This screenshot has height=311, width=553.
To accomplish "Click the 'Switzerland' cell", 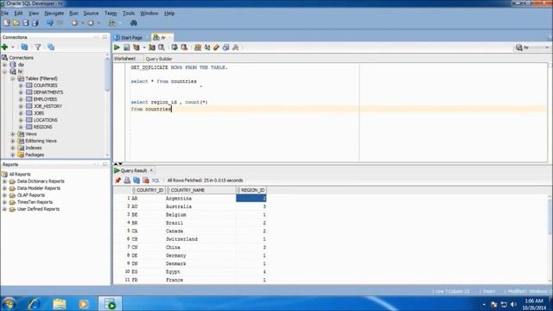I will click(x=181, y=239).
